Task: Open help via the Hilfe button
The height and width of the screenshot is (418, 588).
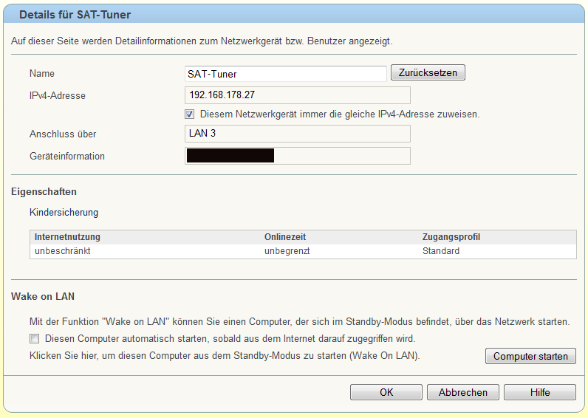Action: [x=540, y=392]
